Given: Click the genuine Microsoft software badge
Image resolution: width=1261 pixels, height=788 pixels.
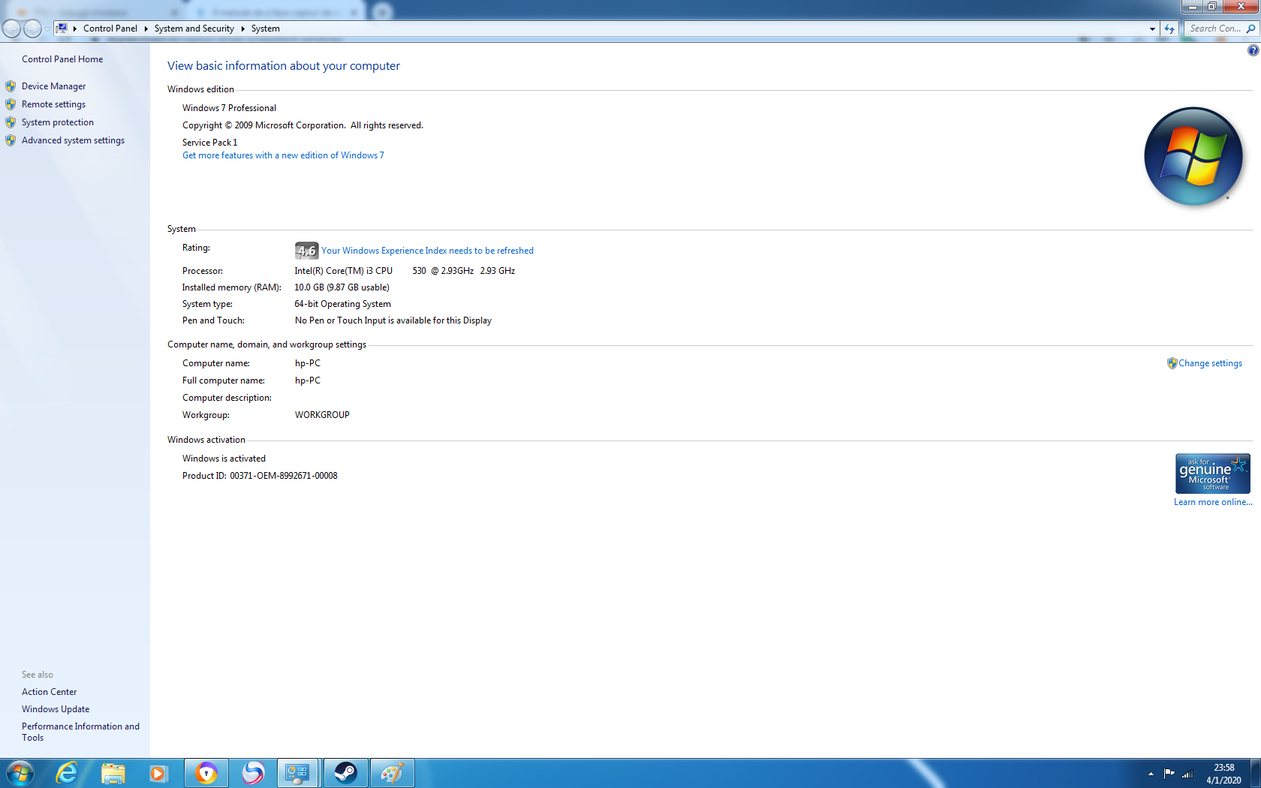Looking at the screenshot, I should tap(1212, 473).
